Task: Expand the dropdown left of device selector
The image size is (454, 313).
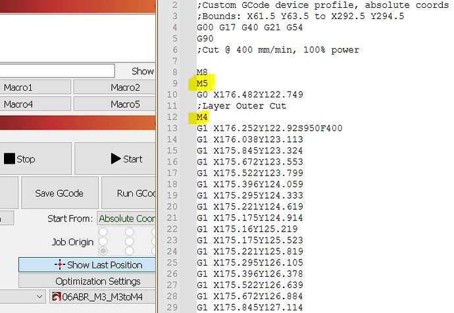Action: tap(22, 297)
